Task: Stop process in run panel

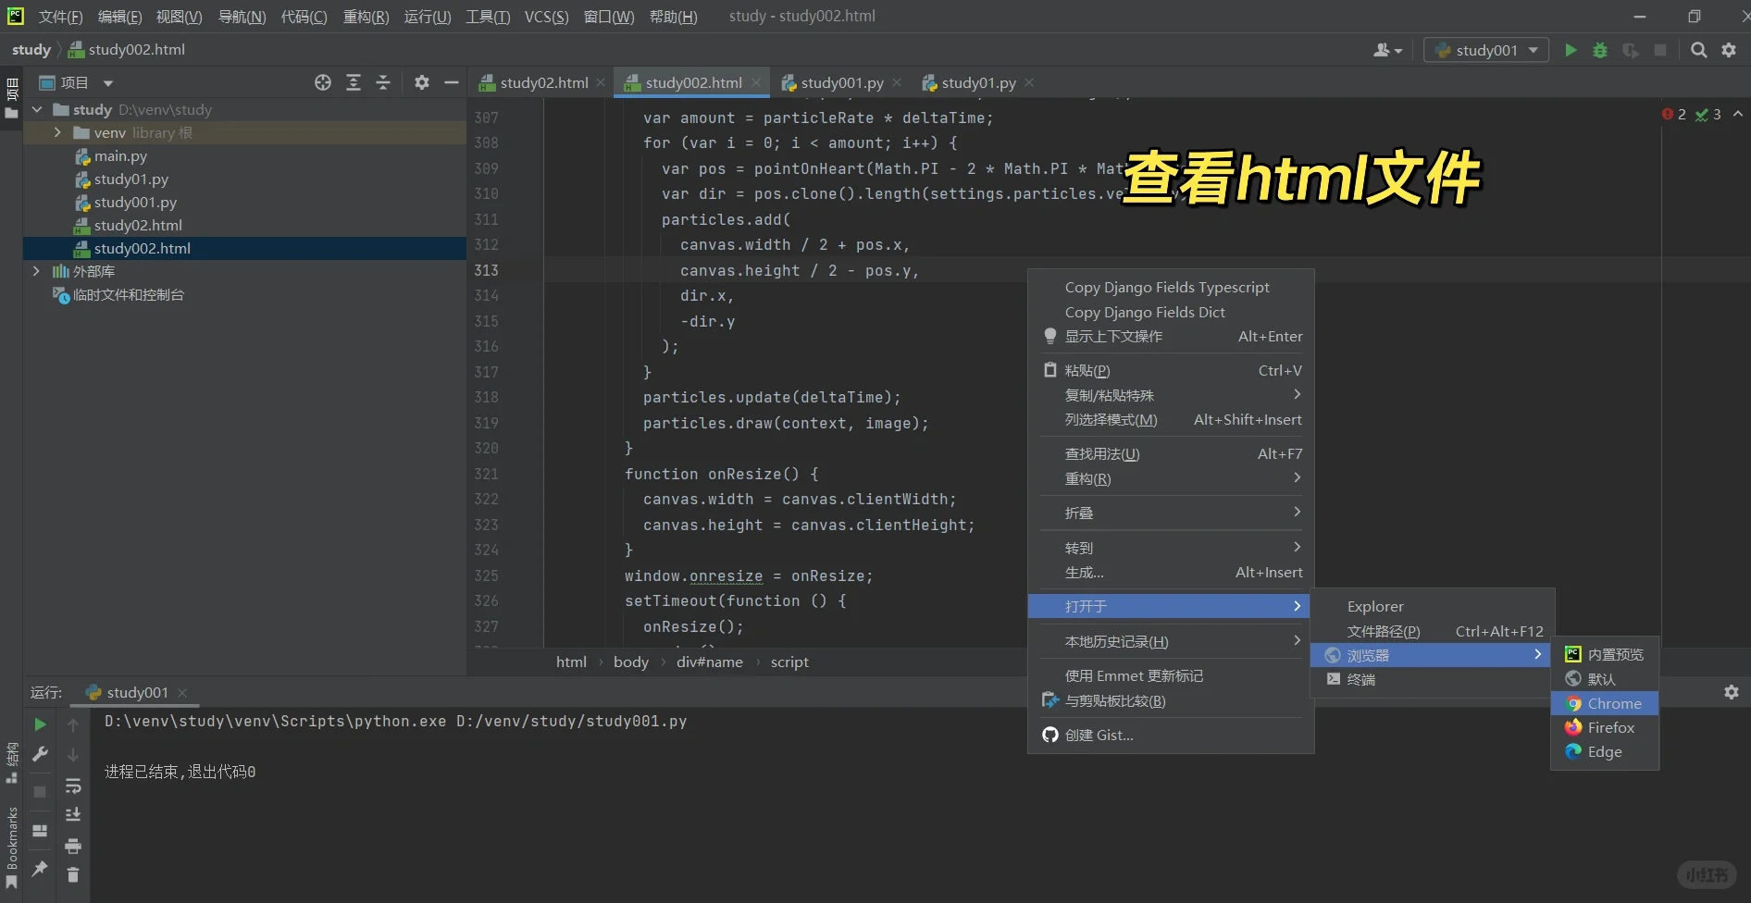Action: click(x=40, y=792)
